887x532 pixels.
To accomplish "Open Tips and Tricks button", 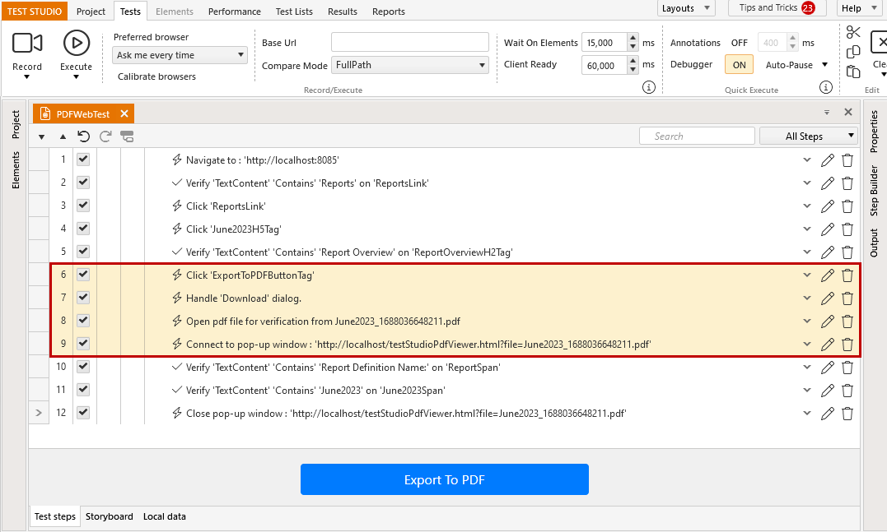I will coord(777,8).
